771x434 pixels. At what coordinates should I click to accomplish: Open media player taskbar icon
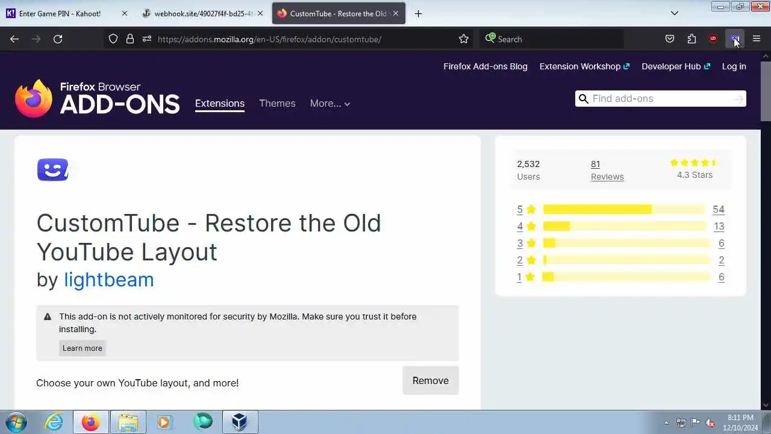point(164,422)
